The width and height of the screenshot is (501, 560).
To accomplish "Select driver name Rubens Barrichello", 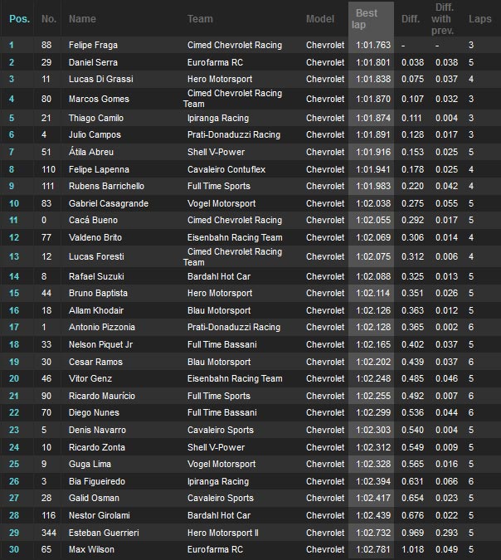I will click(x=106, y=186).
